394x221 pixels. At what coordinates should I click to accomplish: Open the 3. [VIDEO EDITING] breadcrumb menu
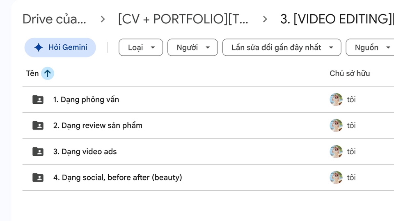point(337,19)
